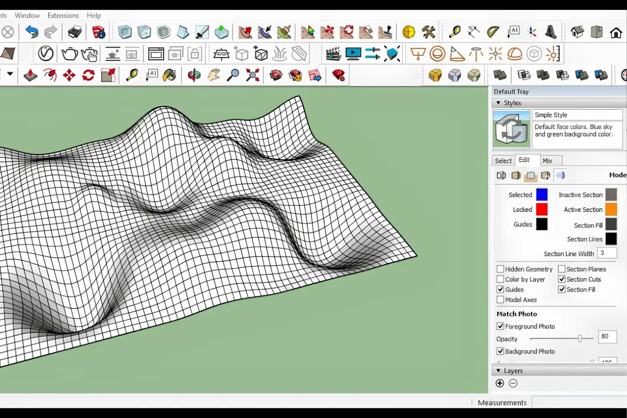
Task: Change the Active Section orange swatch
Action: (x=611, y=209)
